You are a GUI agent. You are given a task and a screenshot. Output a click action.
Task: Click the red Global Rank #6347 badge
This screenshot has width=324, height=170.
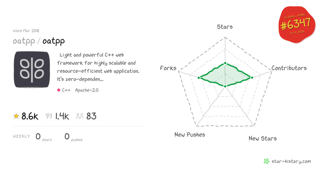click(x=297, y=25)
